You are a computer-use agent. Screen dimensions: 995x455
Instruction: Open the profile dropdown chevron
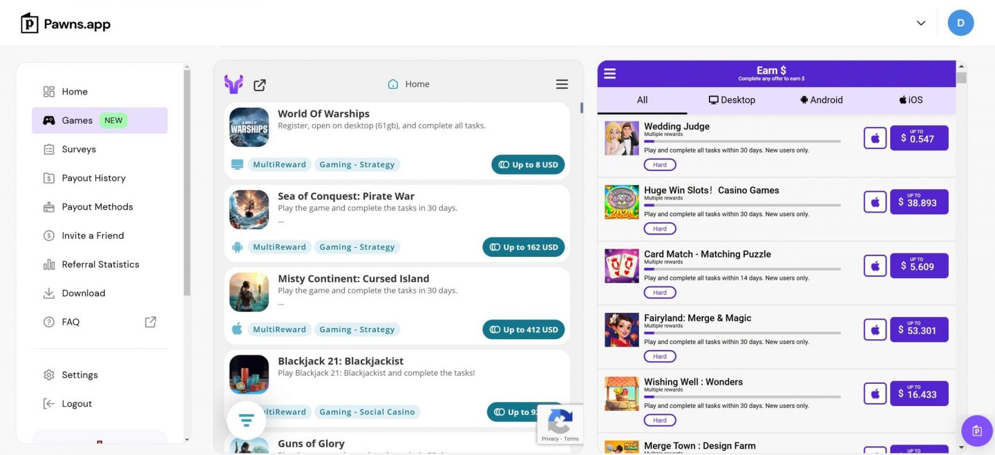(920, 23)
